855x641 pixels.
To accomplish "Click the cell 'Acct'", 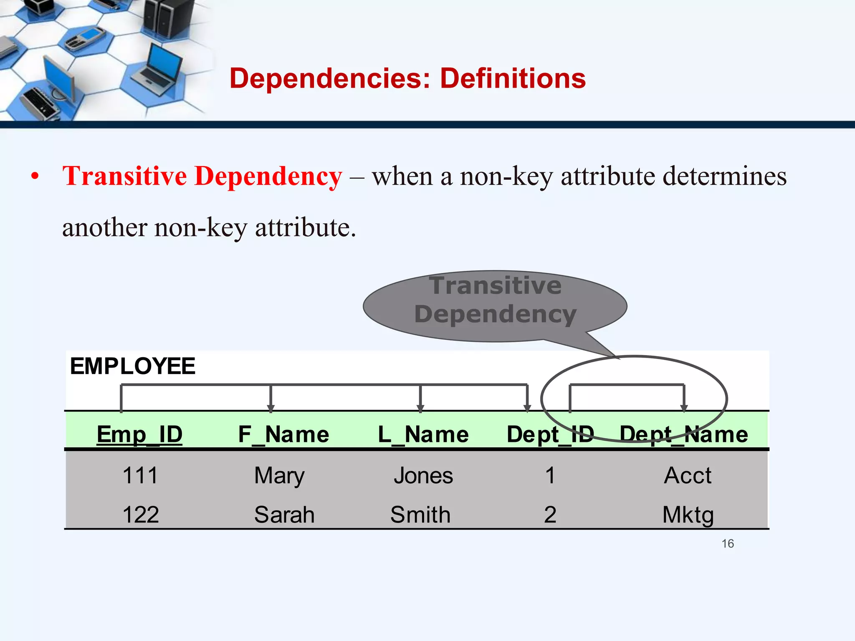I will pyautogui.click(x=688, y=475).
